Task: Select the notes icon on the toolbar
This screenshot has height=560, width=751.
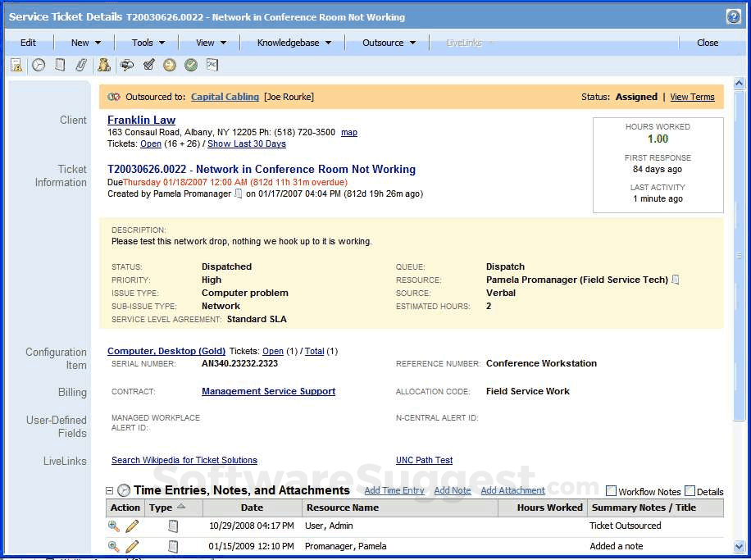Action: point(60,65)
